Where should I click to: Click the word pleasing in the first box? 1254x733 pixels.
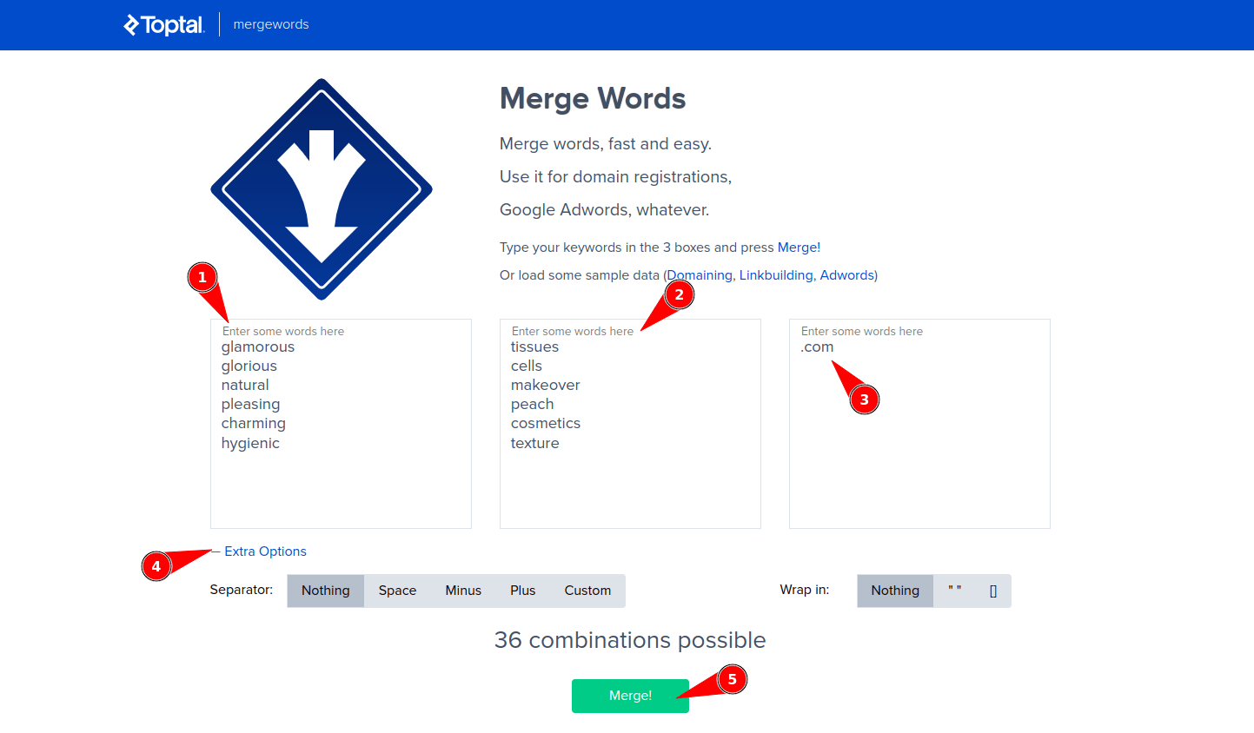coord(250,405)
